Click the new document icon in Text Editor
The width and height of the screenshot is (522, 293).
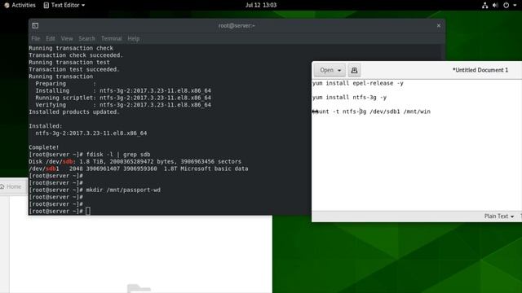tap(354, 70)
